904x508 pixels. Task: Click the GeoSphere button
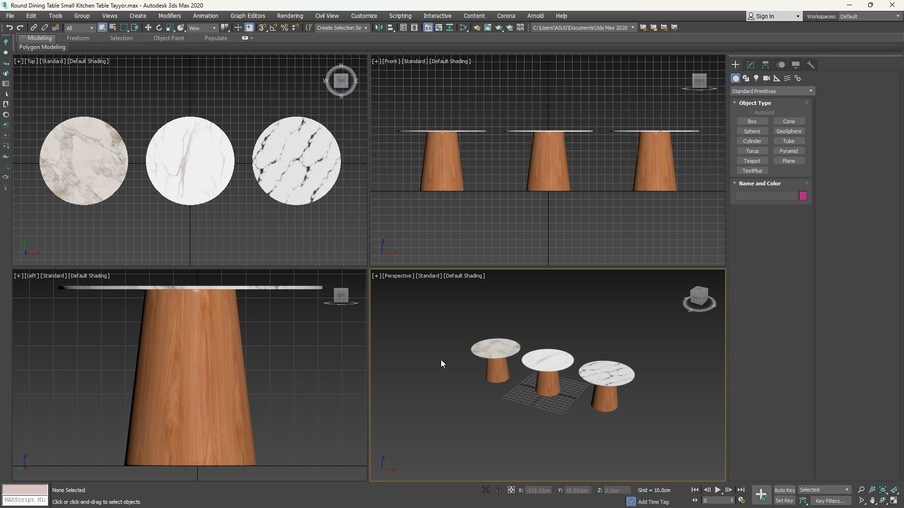click(x=789, y=131)
